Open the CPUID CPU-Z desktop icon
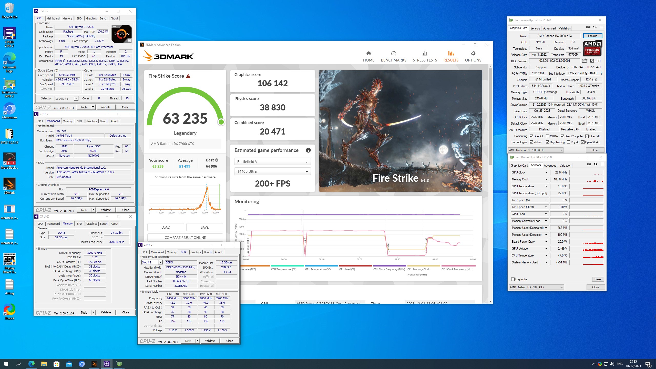This screenshot has width=656, height=369. pyautogui.click(x=9, y=37)
